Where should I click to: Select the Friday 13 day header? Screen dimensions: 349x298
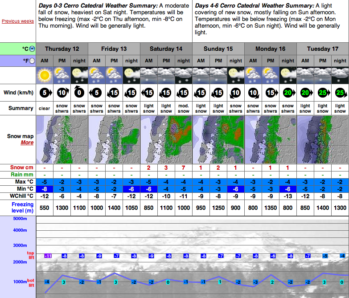point(114,49)
